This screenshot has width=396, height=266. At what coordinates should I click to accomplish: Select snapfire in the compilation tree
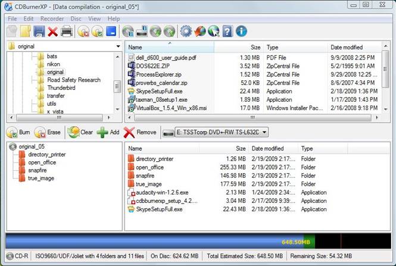[38, 170]
